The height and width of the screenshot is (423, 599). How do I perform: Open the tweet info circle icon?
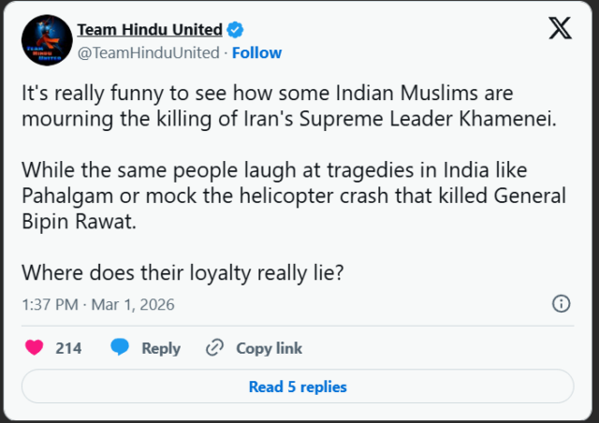tap(562, 303)
